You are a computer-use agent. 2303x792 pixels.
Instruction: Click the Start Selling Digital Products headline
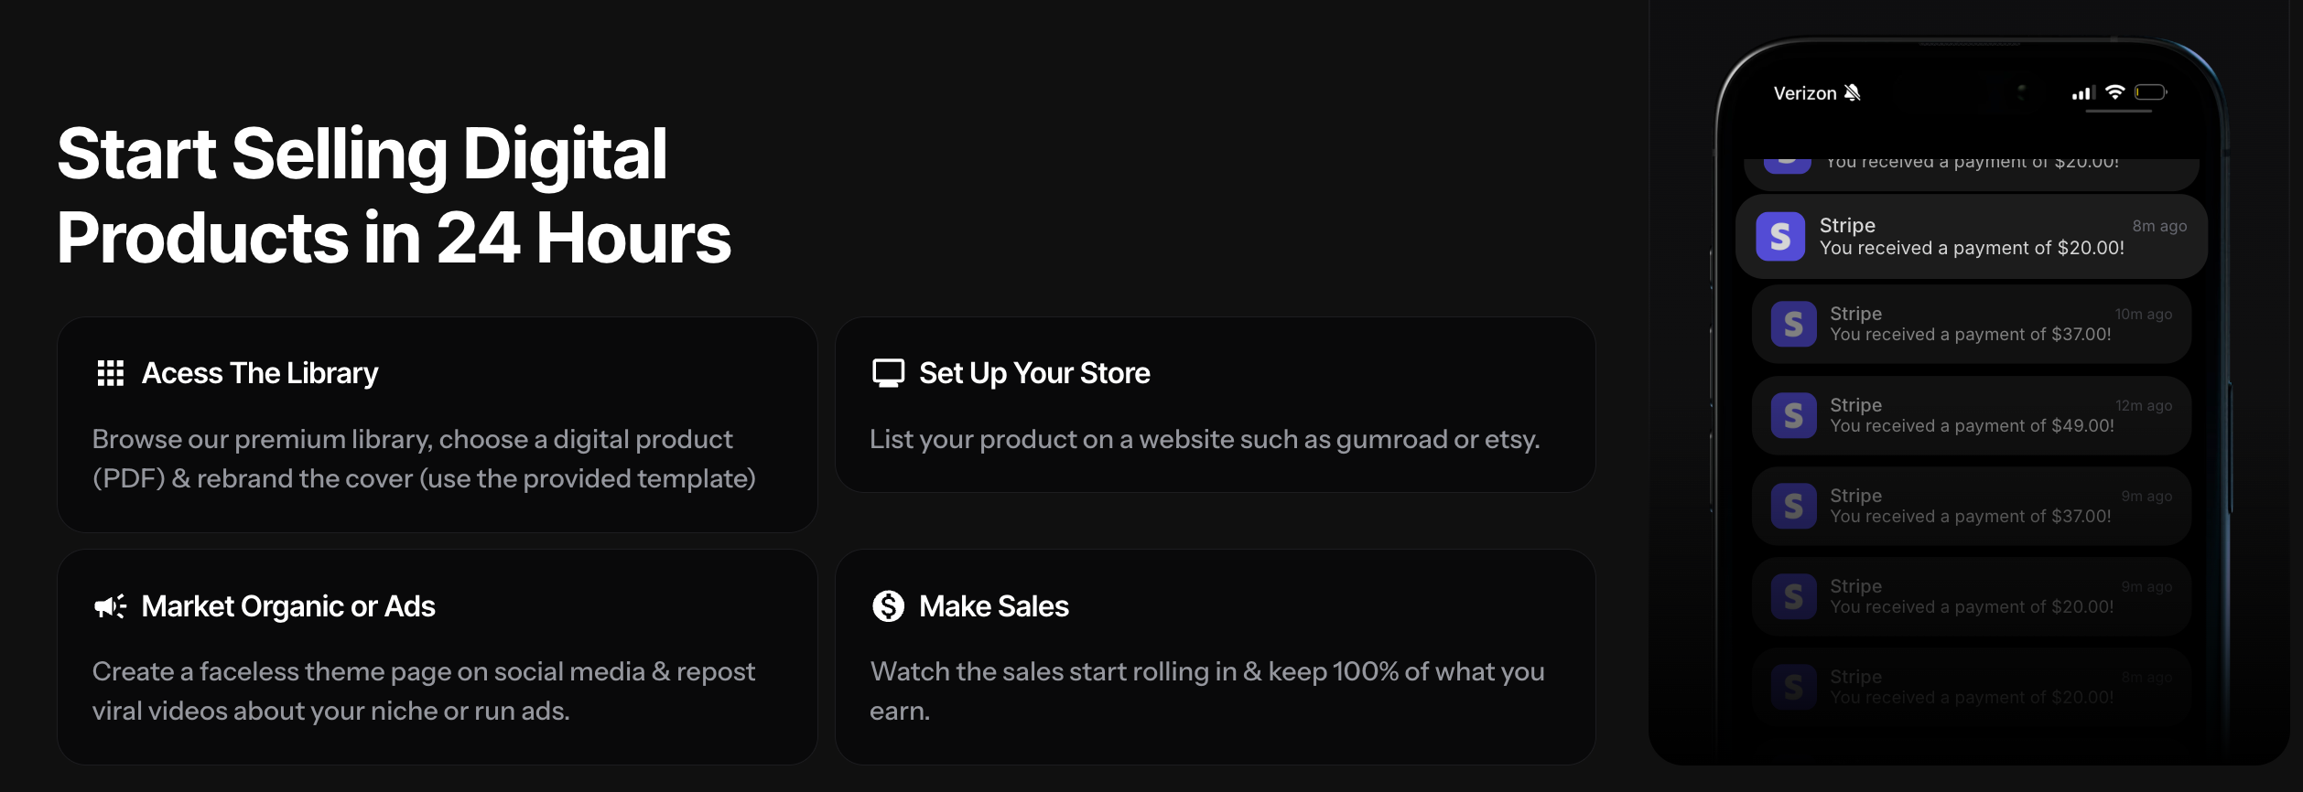394,195
